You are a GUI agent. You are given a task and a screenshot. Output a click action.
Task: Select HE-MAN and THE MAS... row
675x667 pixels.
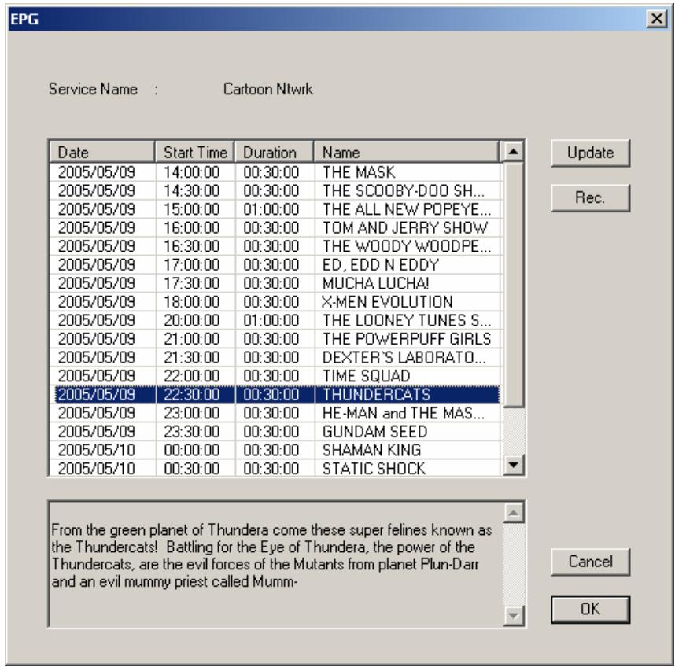tap(275, 413)
